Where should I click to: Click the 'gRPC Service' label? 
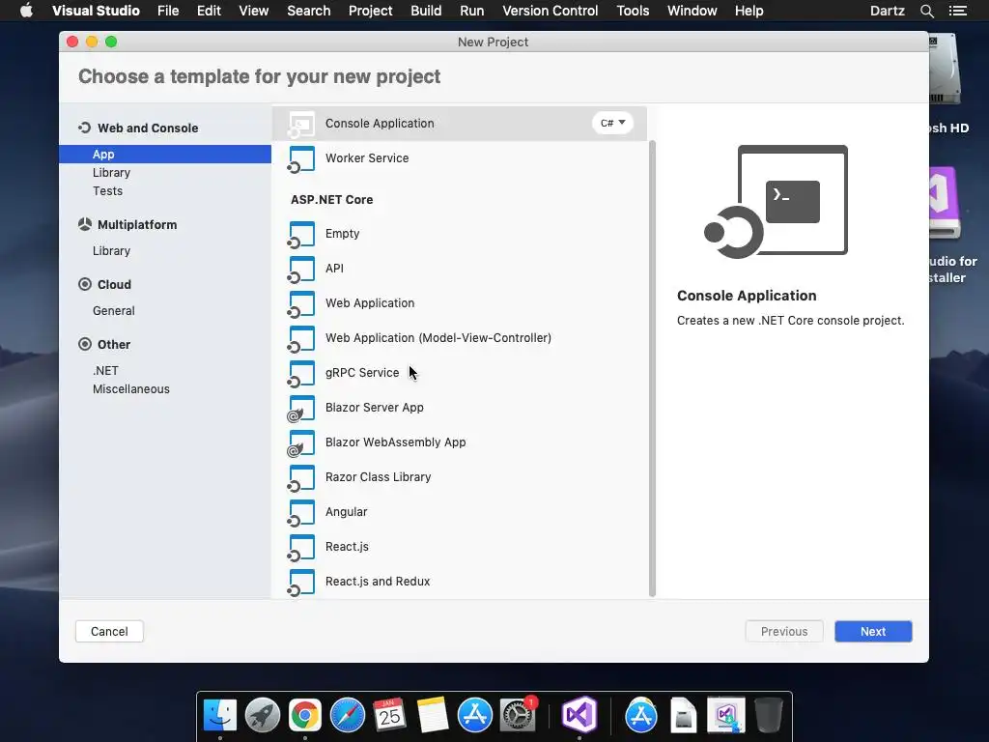coord(362,373)
